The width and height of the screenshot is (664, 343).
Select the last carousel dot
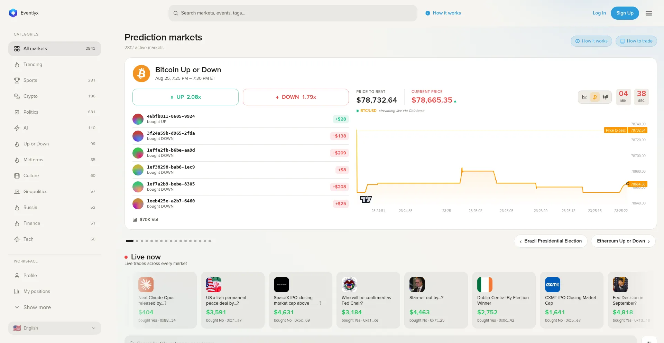[210, 241]
